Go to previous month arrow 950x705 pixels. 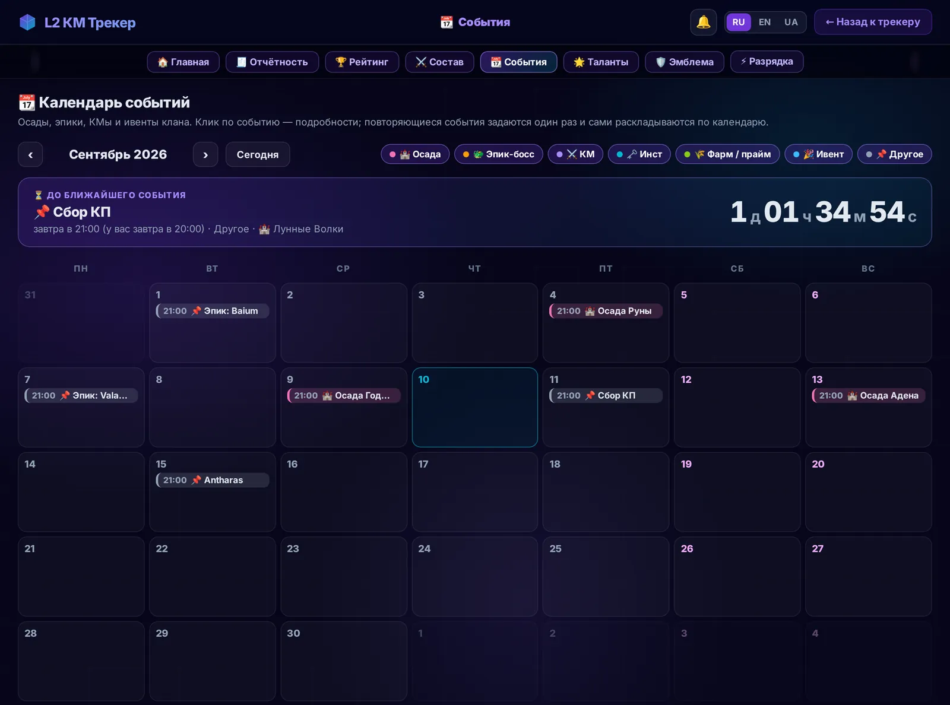point(30,154)
